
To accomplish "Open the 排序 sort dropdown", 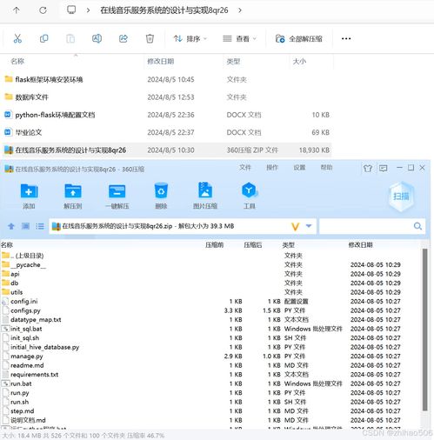I will tap(190, 38).
